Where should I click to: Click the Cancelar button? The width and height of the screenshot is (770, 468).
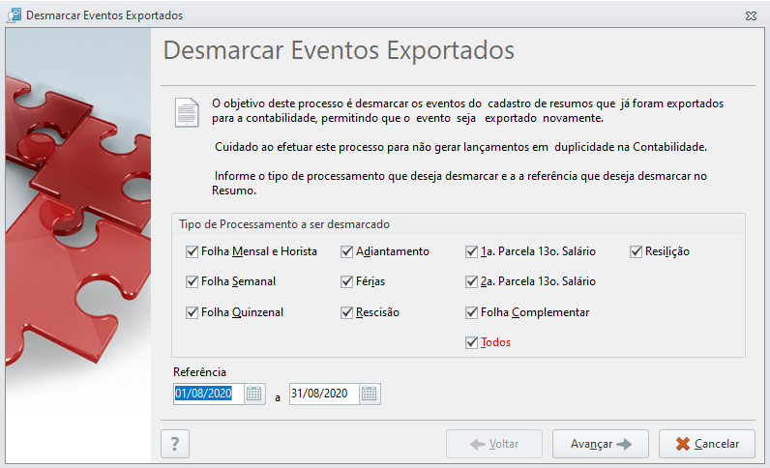(707, 444)
